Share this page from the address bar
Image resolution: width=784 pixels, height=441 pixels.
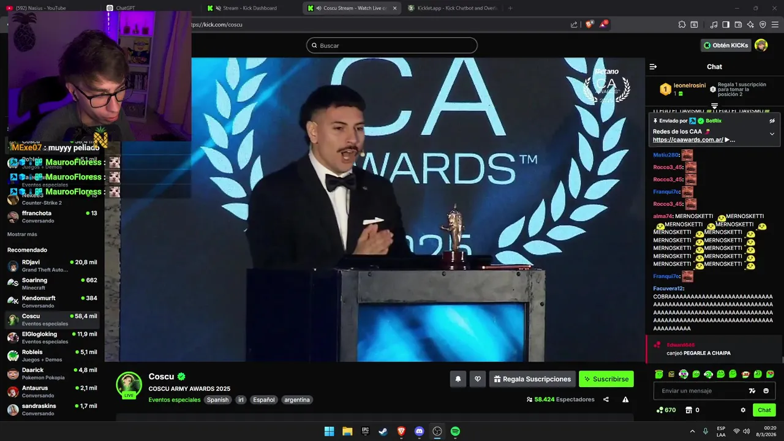[x=574, y=24]
